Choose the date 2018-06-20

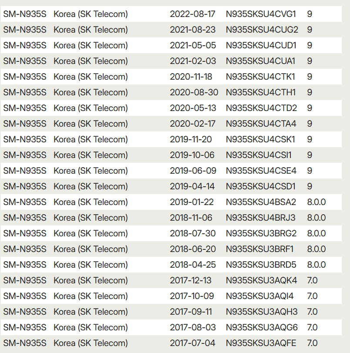coord(193,249)
